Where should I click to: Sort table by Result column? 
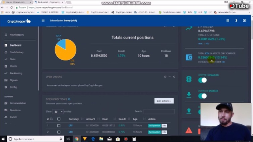pos(122,119)
